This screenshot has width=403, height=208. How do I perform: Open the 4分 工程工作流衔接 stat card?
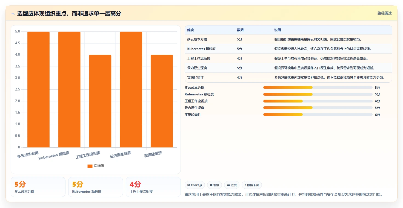153,187
